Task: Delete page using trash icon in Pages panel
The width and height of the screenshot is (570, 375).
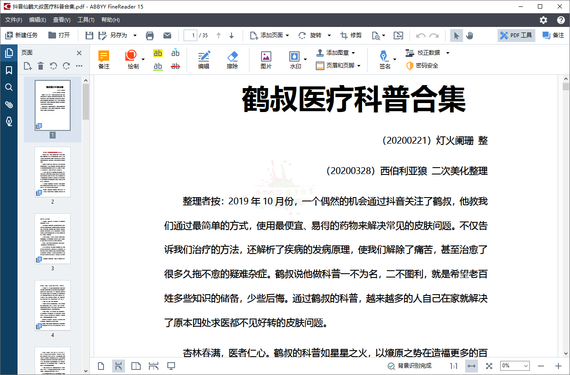Action: 41,66
